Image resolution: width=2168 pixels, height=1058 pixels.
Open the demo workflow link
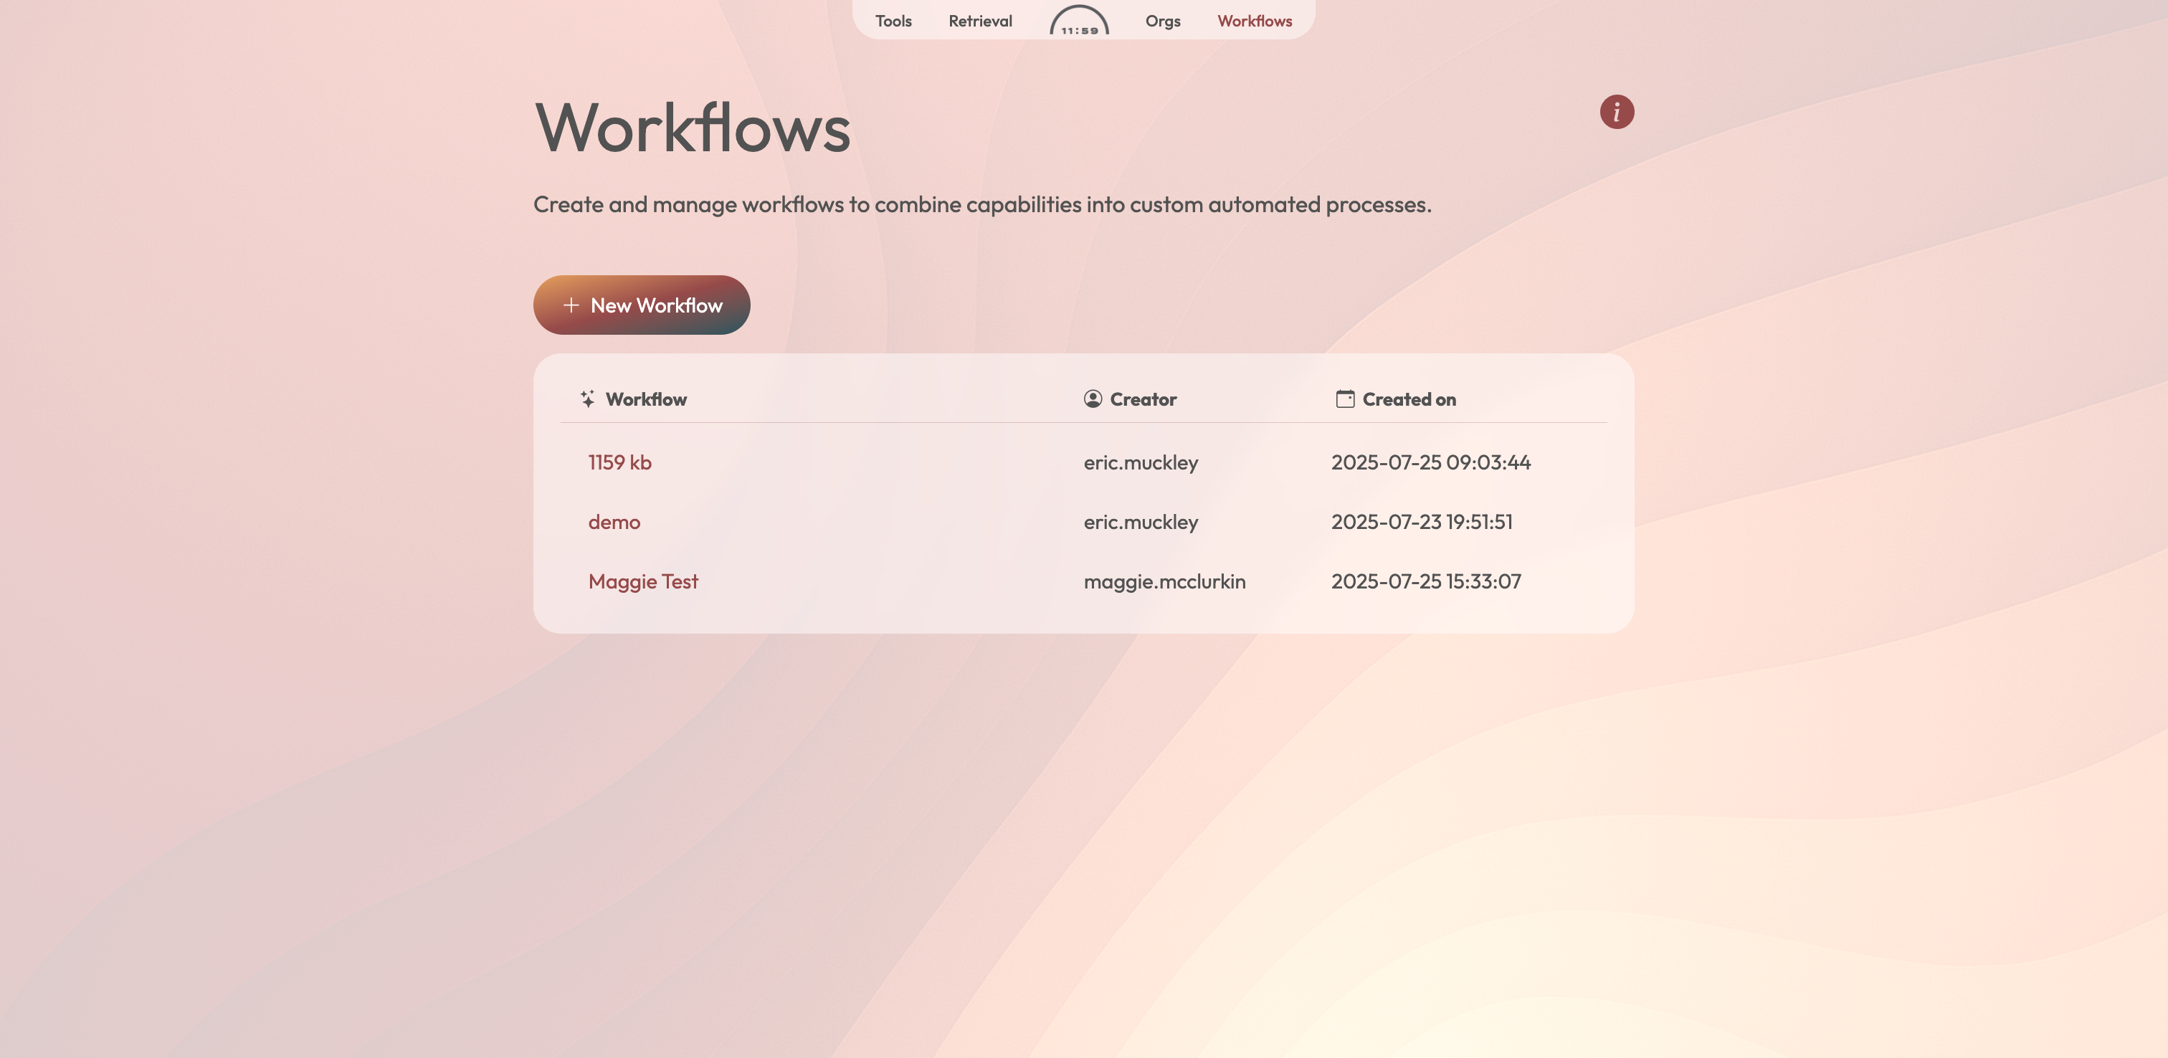pos(614,522)
